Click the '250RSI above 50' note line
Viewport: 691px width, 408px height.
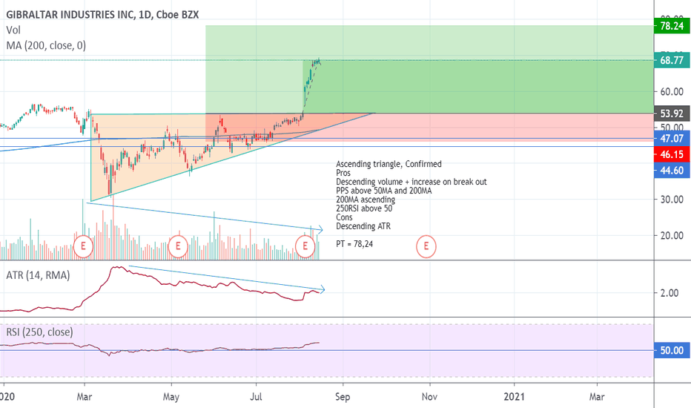coord(364,208)
